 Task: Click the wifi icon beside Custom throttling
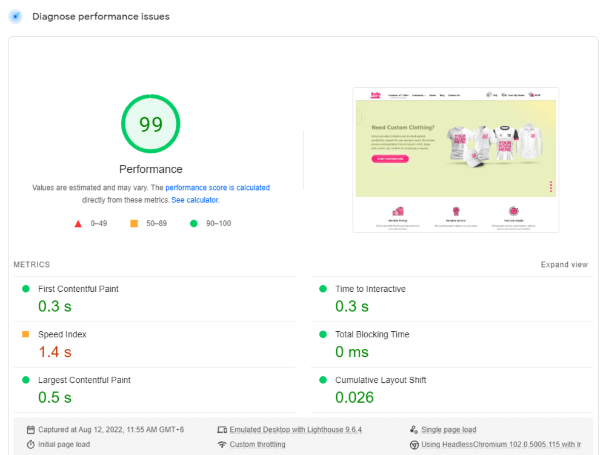coord(222,445)
